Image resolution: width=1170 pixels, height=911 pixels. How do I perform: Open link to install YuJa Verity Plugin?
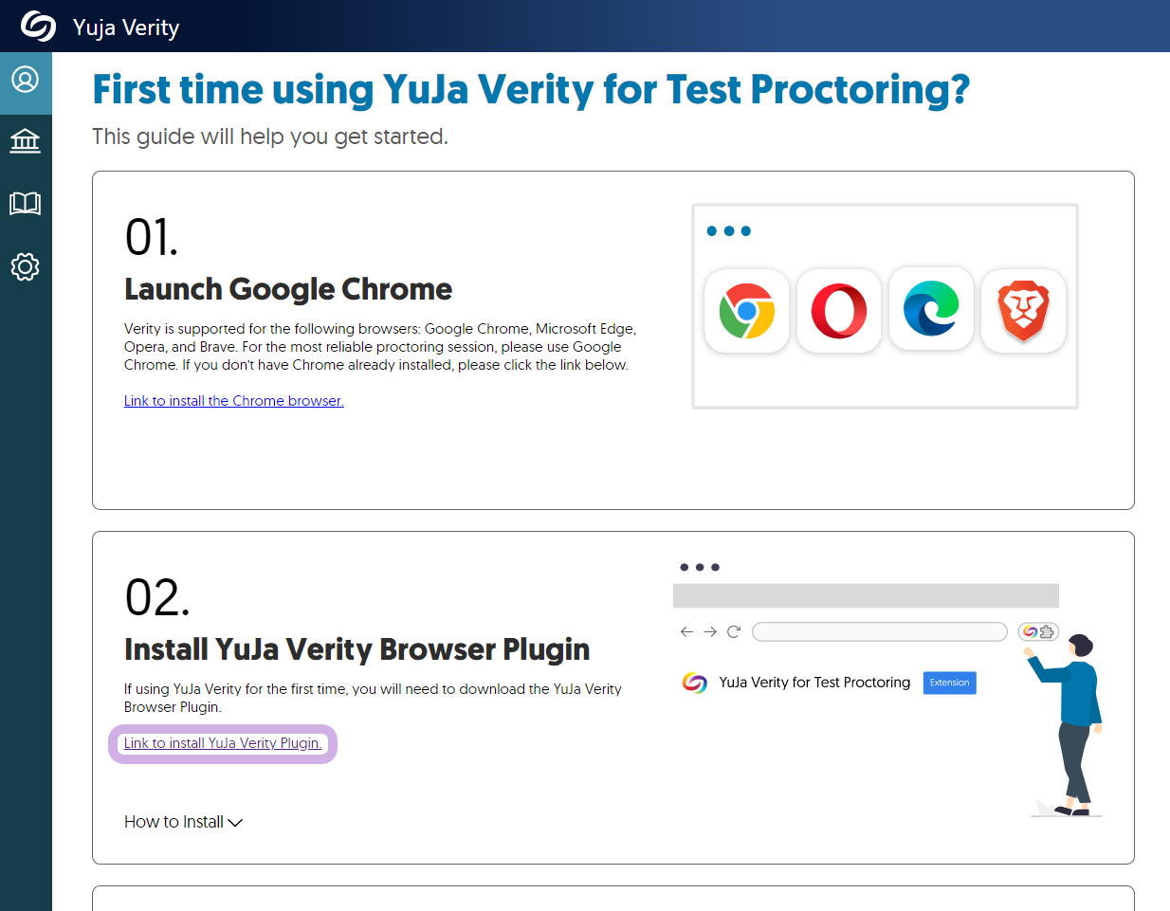[x=223, y=743]
